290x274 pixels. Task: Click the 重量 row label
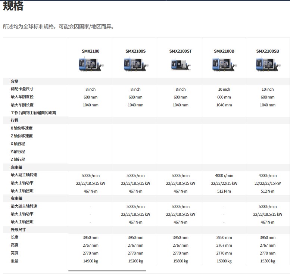pos(15,261)
